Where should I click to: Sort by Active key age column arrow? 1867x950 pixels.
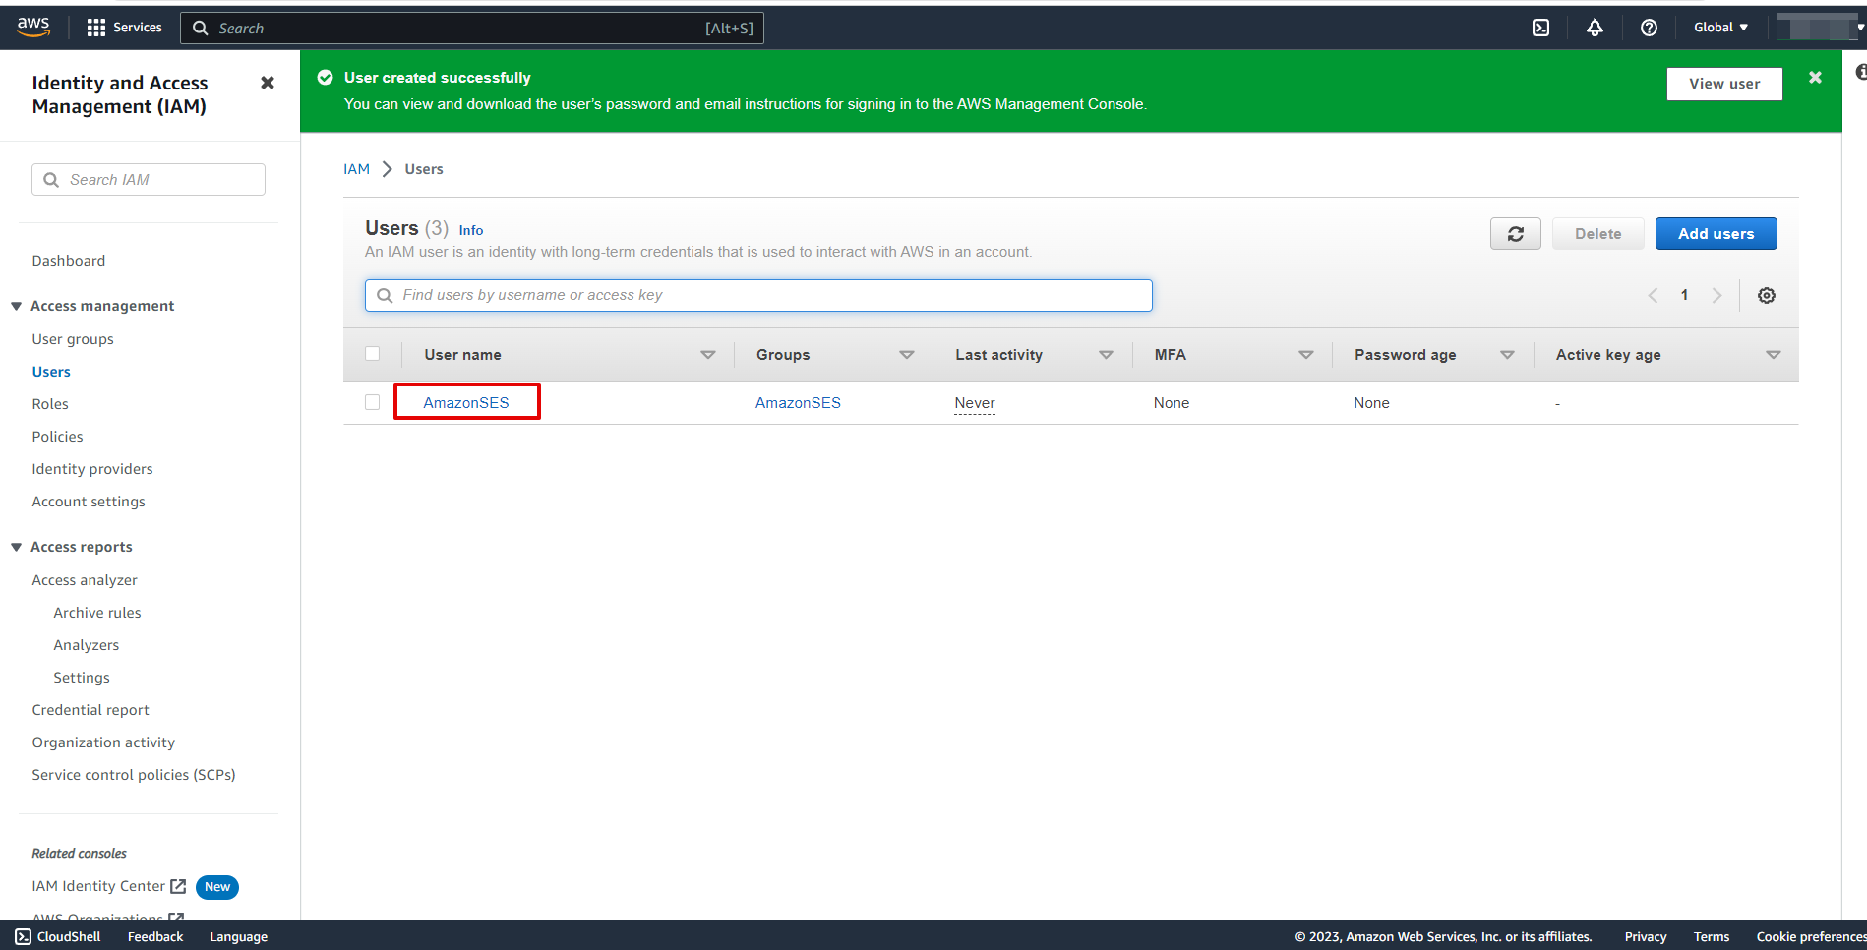pos(1774,355)
